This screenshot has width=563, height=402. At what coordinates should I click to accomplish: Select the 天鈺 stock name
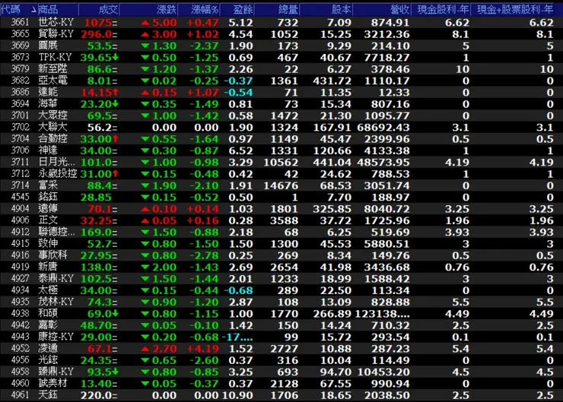click(x=48, y=394)
